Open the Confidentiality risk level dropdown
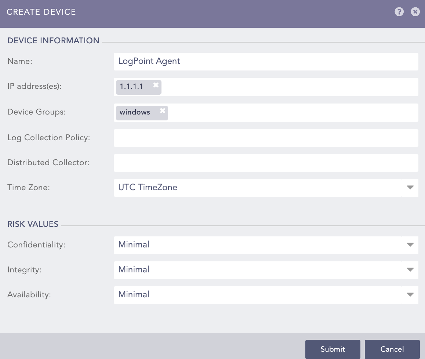Viewport: 425px width, 359px height. coord(257,245)
